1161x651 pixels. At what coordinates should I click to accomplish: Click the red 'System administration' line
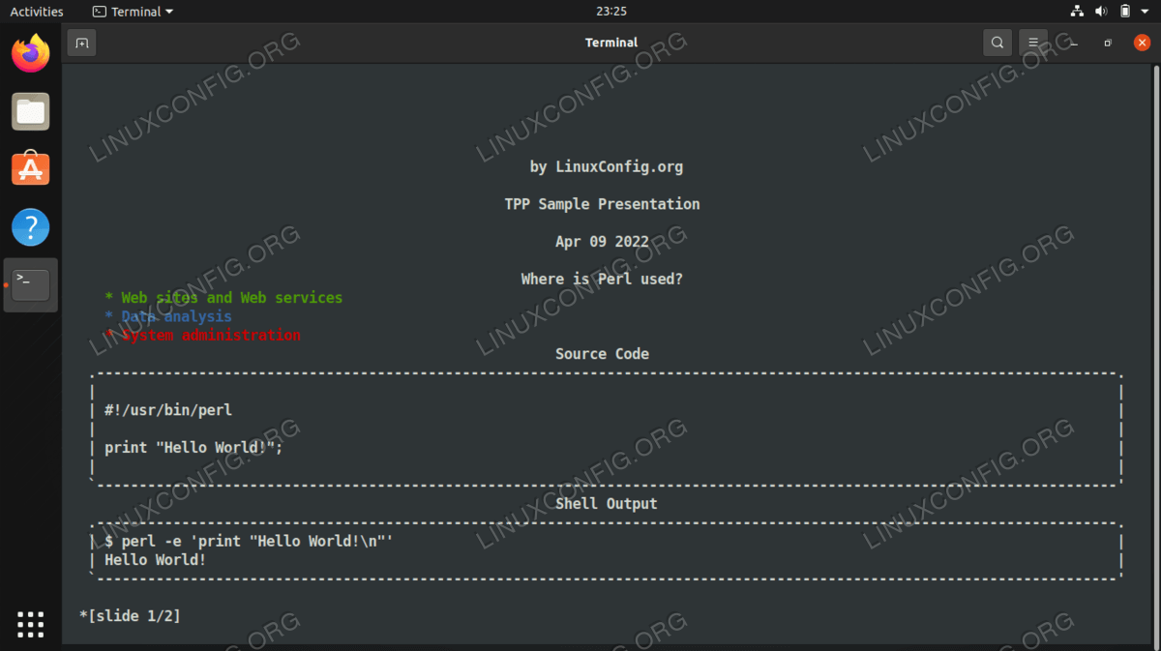coord(202,335)
